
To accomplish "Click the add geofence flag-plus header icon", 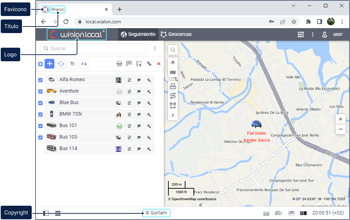I will [139, 64].
